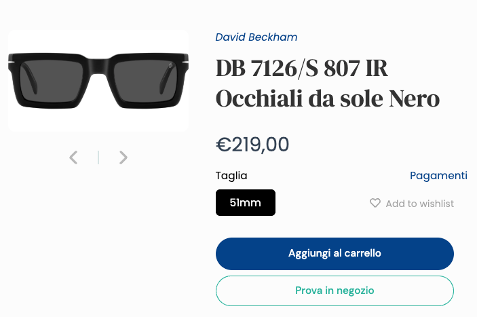Click the heart wishlist icon
477x317 pixels.
375,203
